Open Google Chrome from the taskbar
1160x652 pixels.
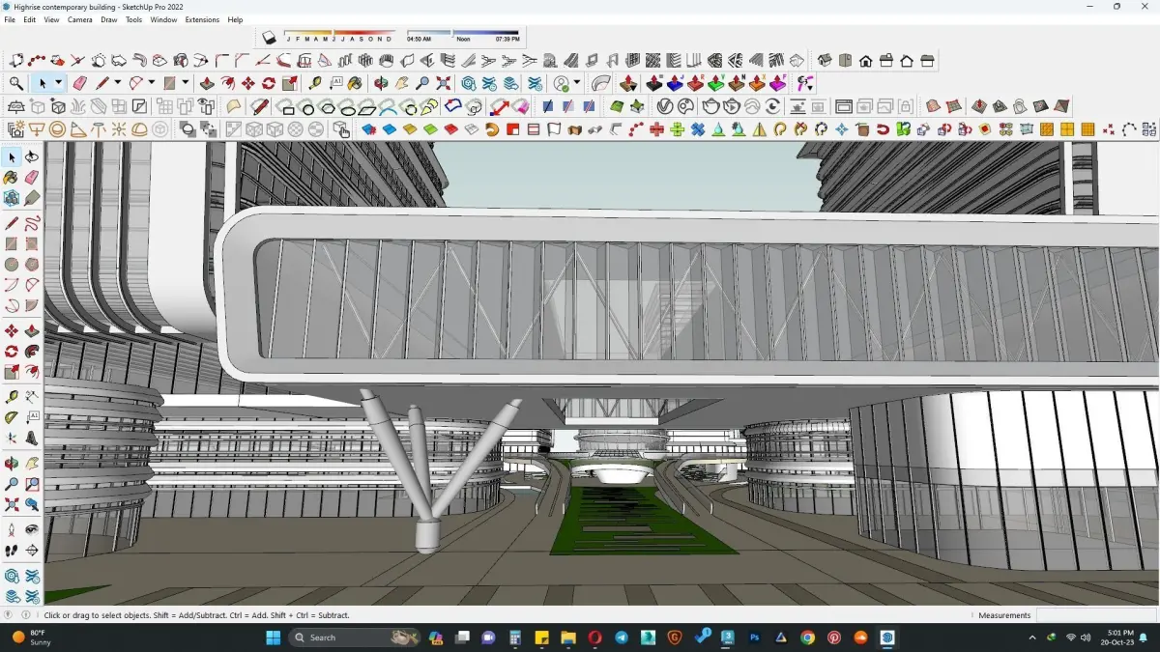pos(808,638)
